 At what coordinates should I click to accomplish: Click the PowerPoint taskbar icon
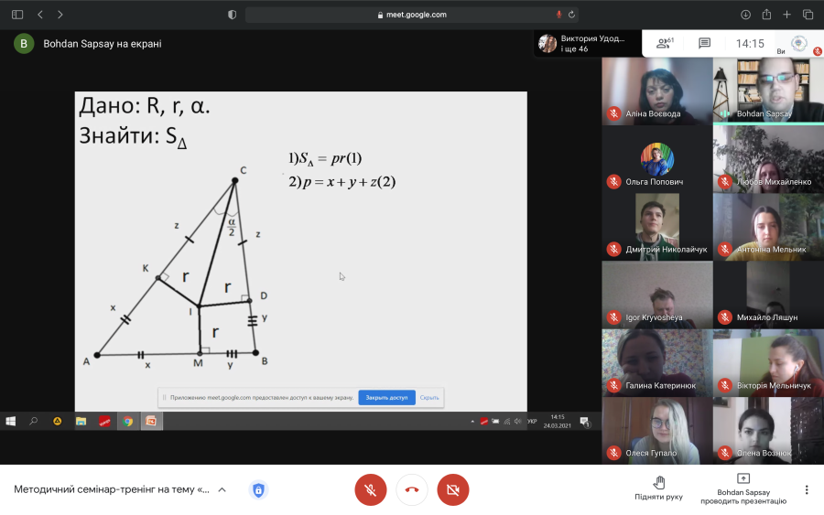tap(151, 421)
